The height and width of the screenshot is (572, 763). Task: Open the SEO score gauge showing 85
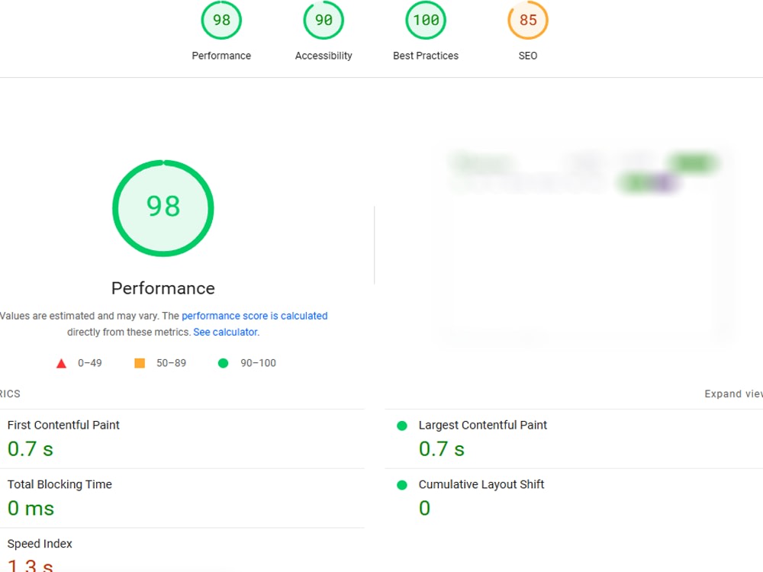pyautogui.click(x=528, y=20)
